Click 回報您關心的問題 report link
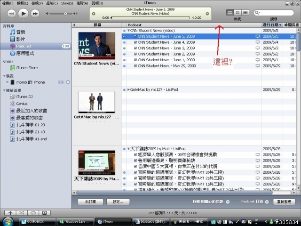This screenshot has width=301, height=226. pyautogui.click(x=211, y=202)
